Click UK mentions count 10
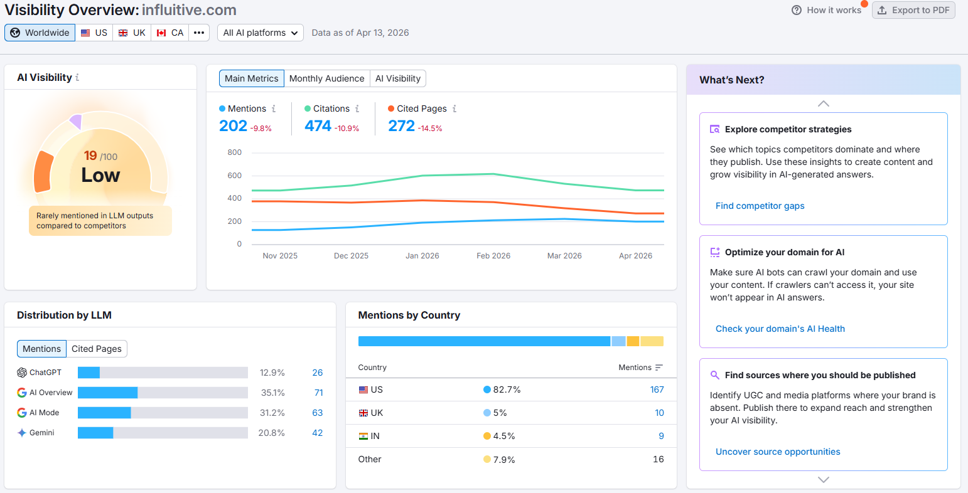 coord(660,413)
